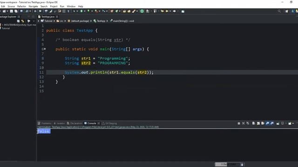
Task: Click the External Tools run icon
Action: [x=96, y=11]
